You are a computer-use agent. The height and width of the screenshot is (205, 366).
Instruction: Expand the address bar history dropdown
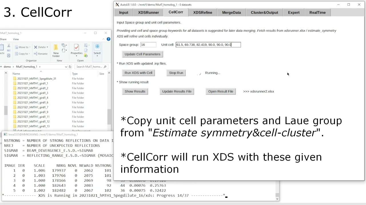click(66, 67)
